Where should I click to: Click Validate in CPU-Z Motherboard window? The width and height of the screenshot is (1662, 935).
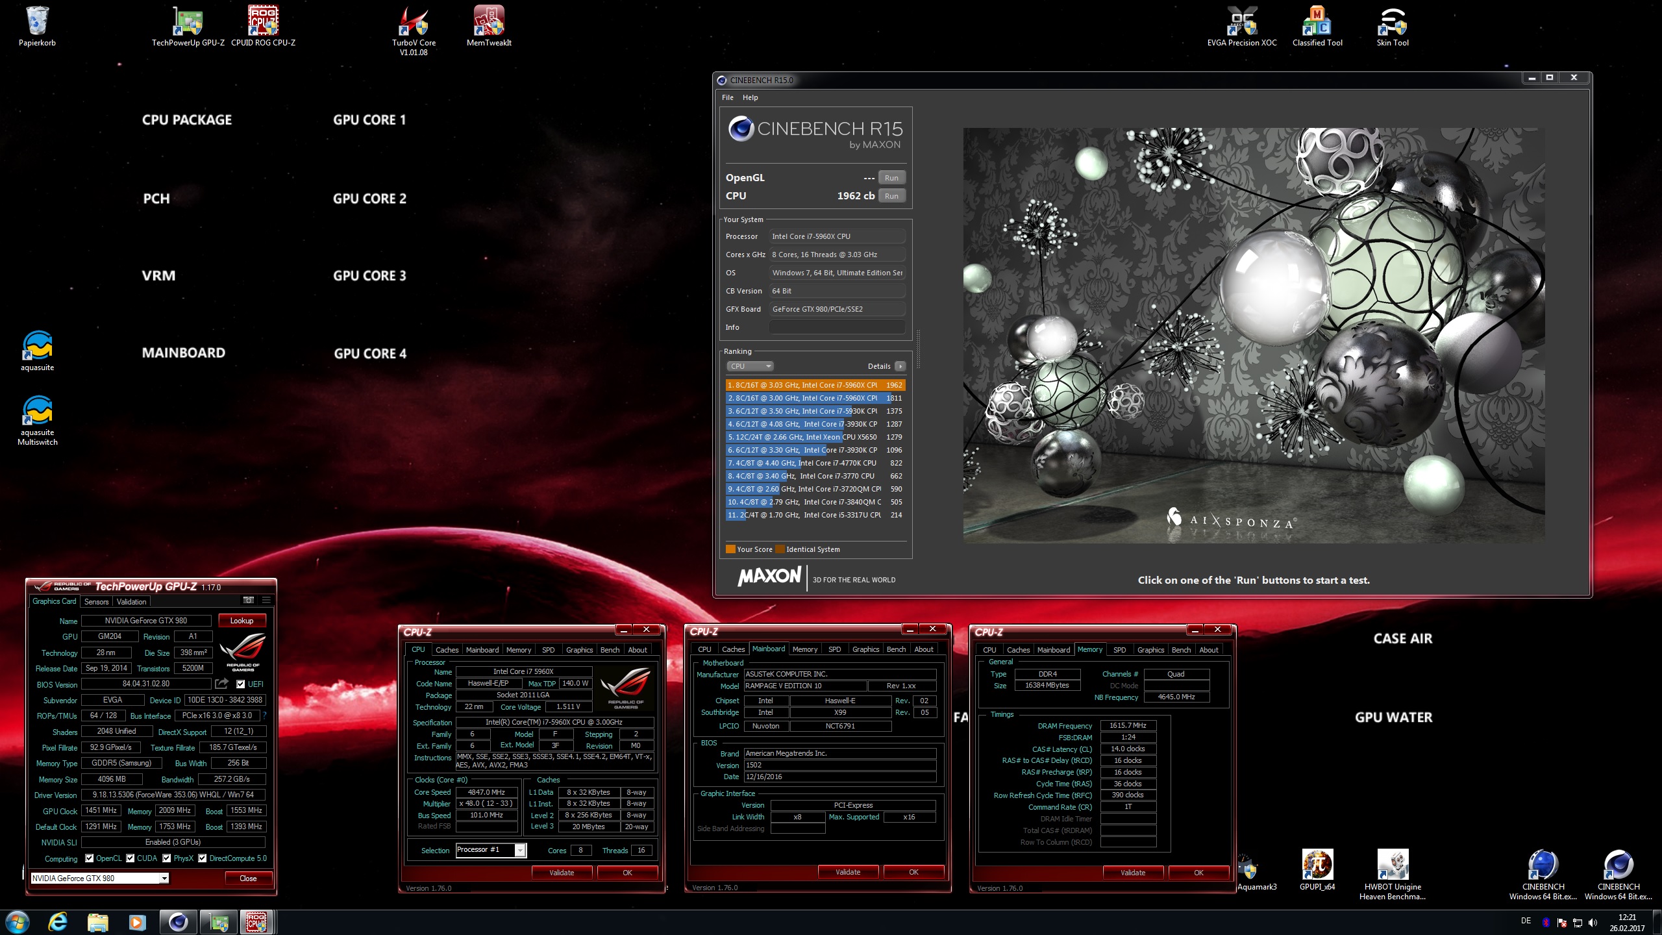click(x=848, y=872)
